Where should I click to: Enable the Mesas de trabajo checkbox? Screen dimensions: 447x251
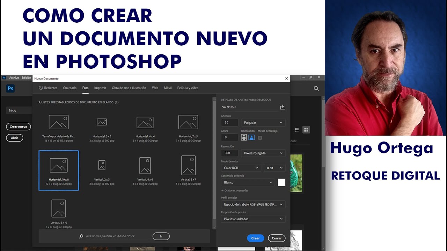coord(260,138)
